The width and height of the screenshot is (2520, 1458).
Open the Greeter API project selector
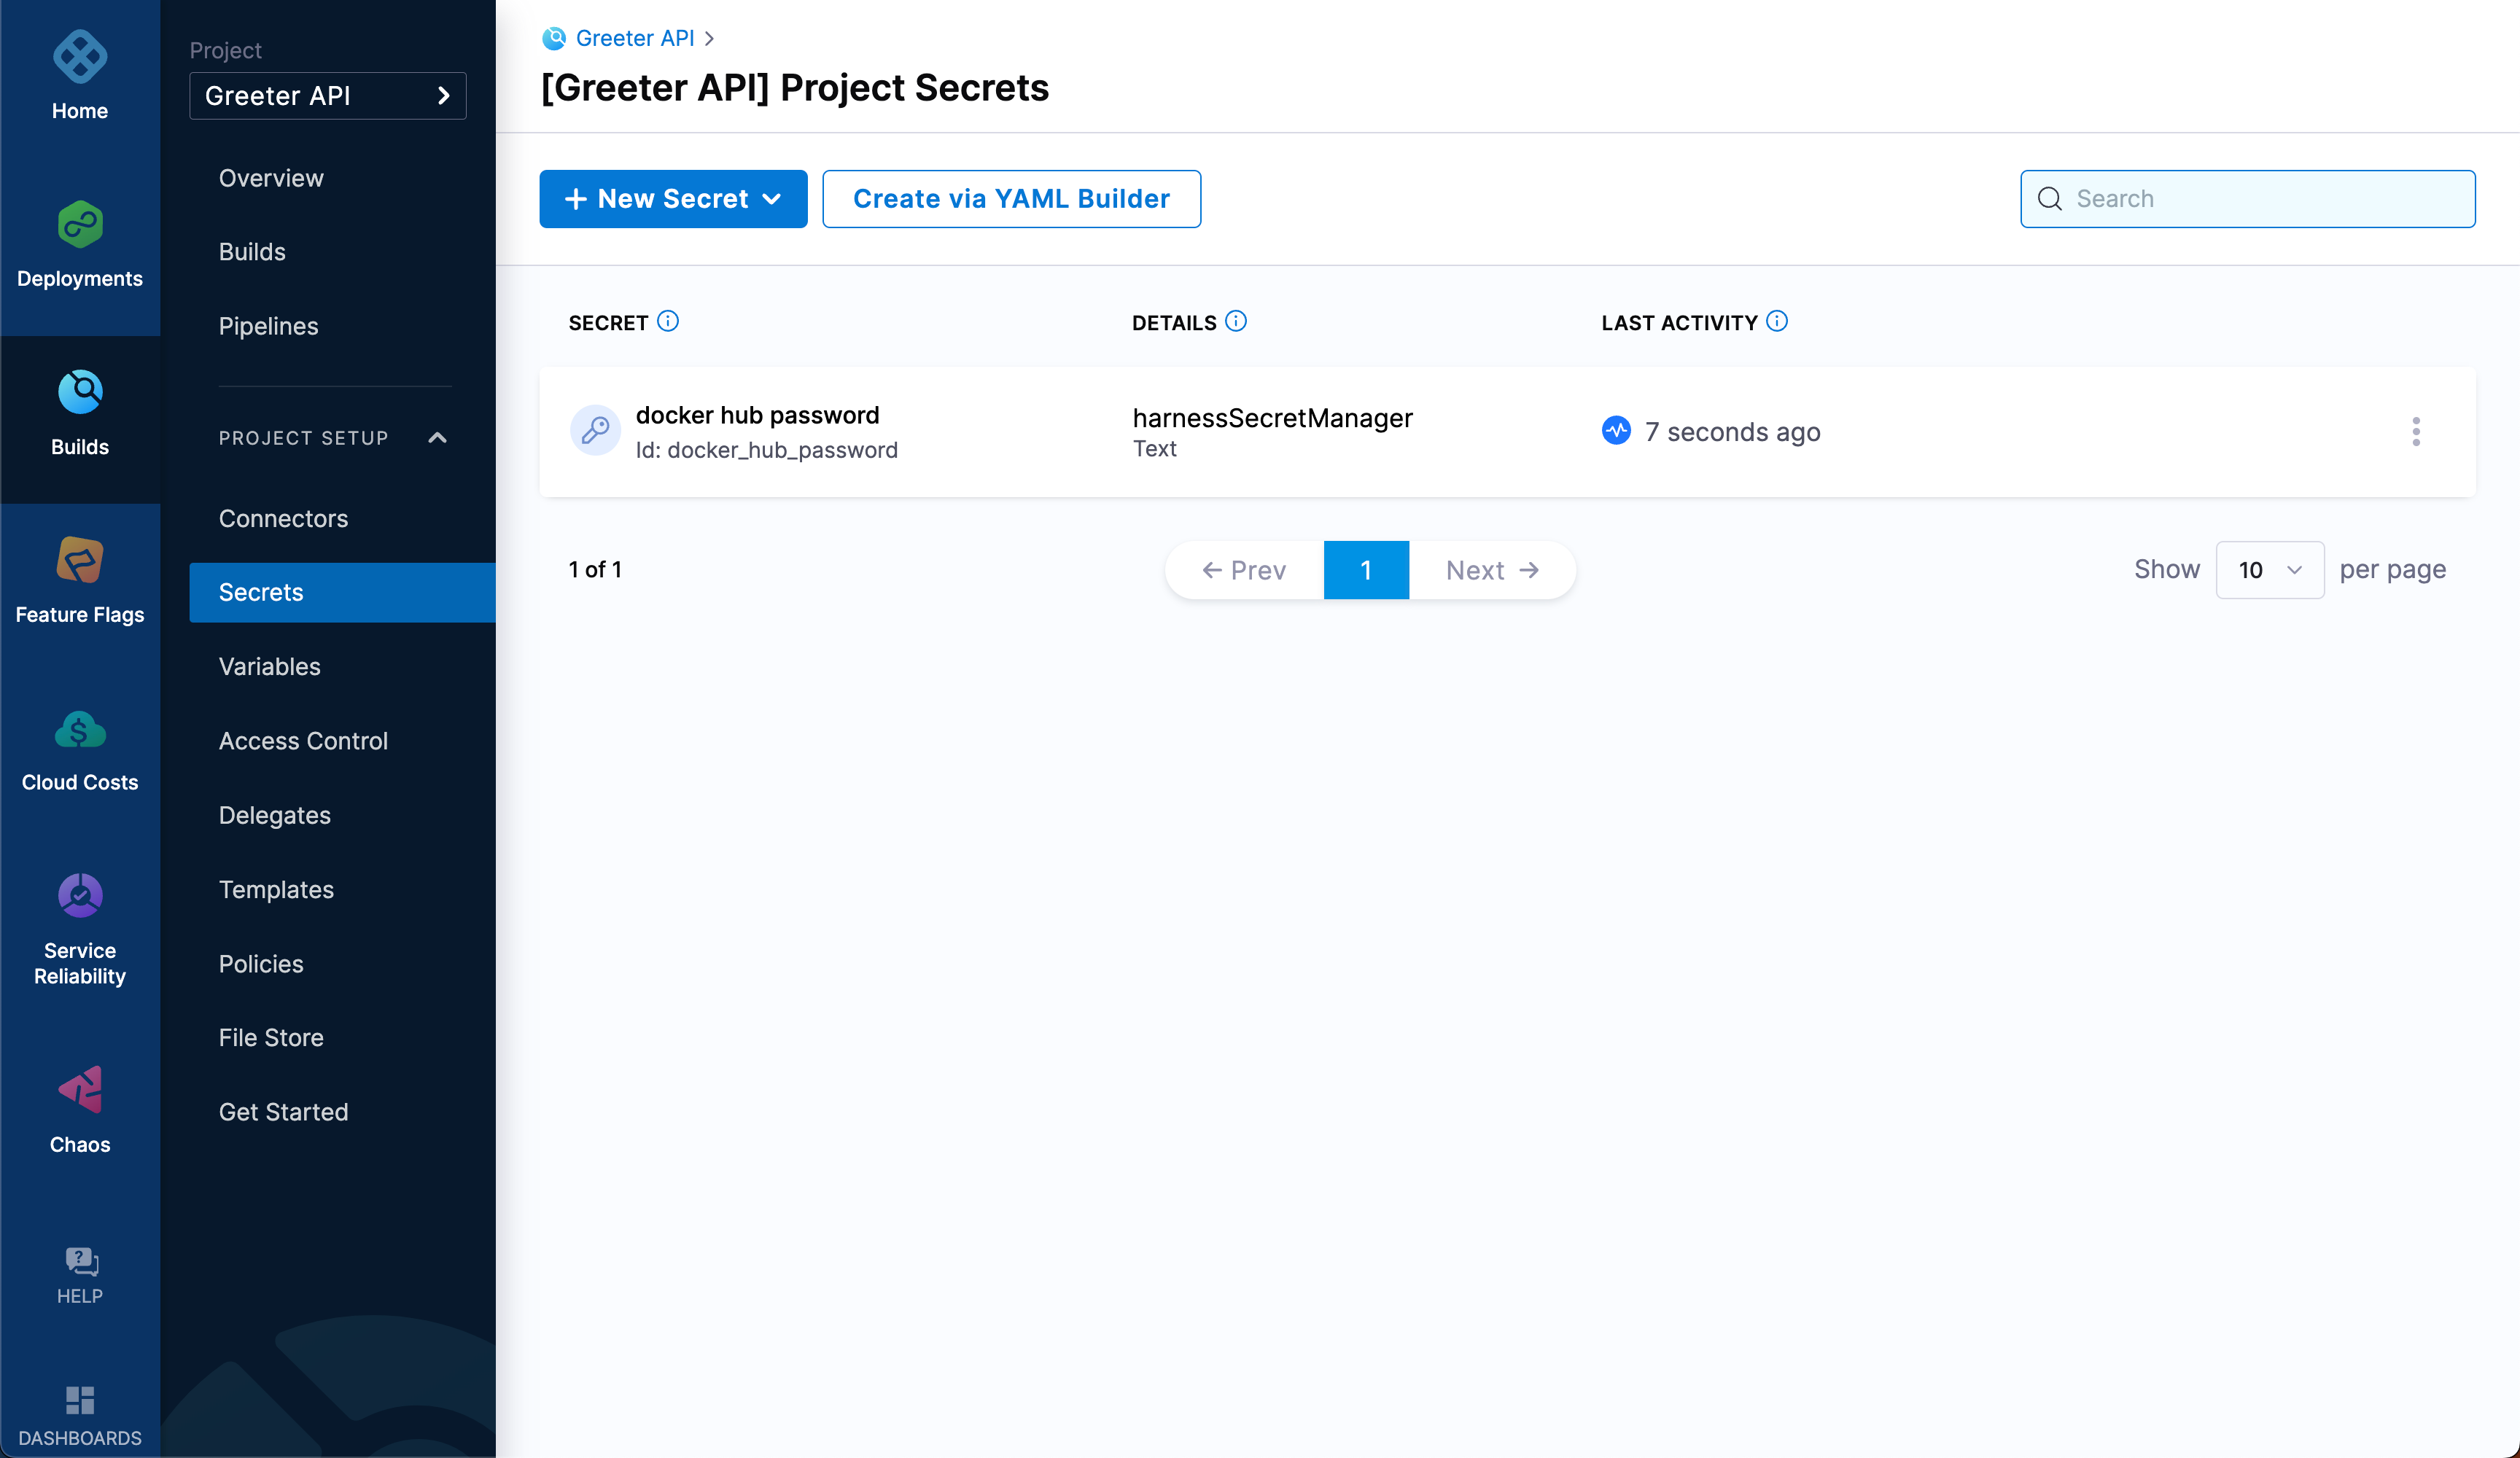[x=328, y=96]
